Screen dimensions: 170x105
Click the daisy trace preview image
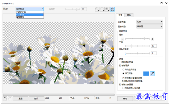(x=59, y=53)
